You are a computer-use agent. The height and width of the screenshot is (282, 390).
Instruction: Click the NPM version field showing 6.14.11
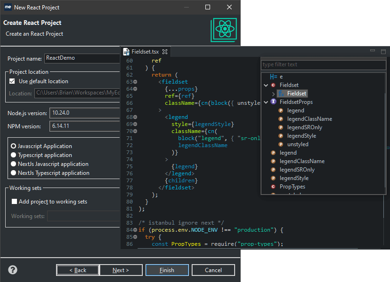click(x=85, y=126)
